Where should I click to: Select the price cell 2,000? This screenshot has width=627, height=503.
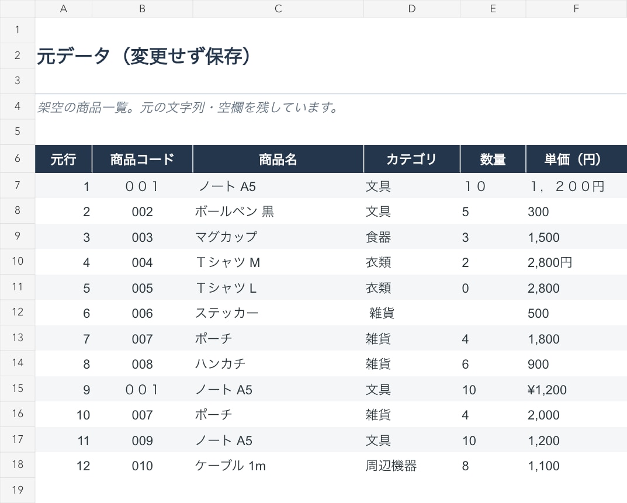click(576, 415)
